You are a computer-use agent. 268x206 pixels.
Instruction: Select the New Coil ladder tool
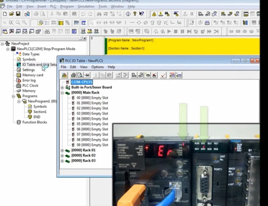[x=139, y=23]
